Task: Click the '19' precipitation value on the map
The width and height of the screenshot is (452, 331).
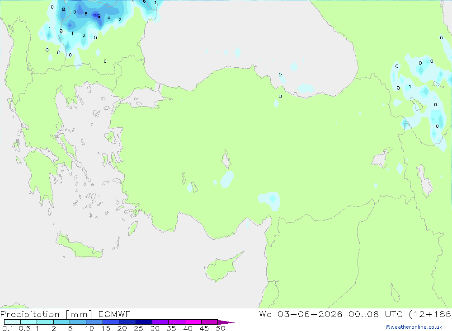Action: [98, 16]
